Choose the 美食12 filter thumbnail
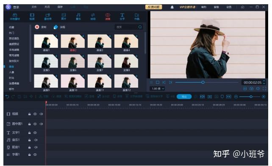 point(126,81)
